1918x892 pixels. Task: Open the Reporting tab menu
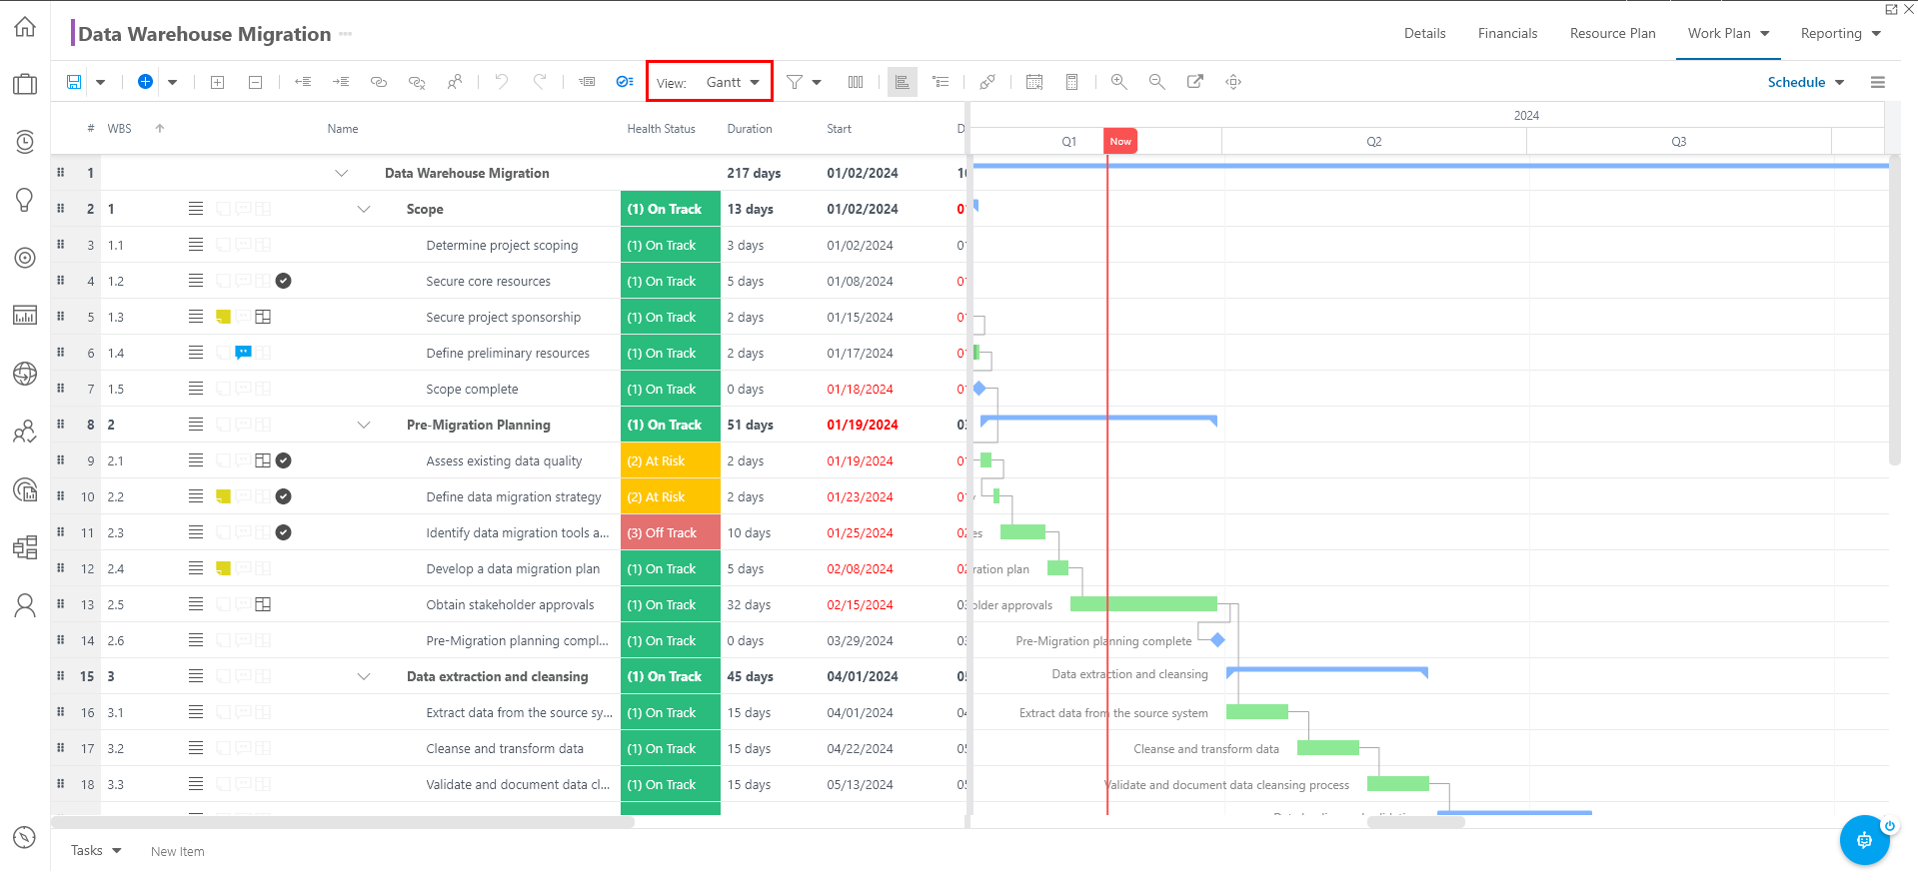point(1841,33)
